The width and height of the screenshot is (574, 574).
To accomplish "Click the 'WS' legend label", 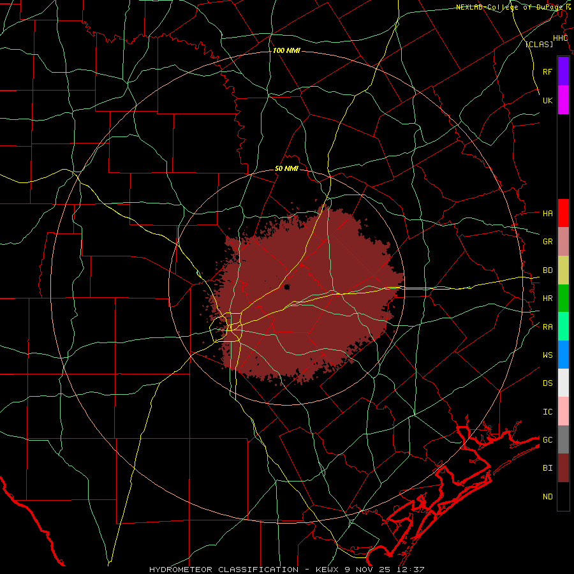I will 547,355.
